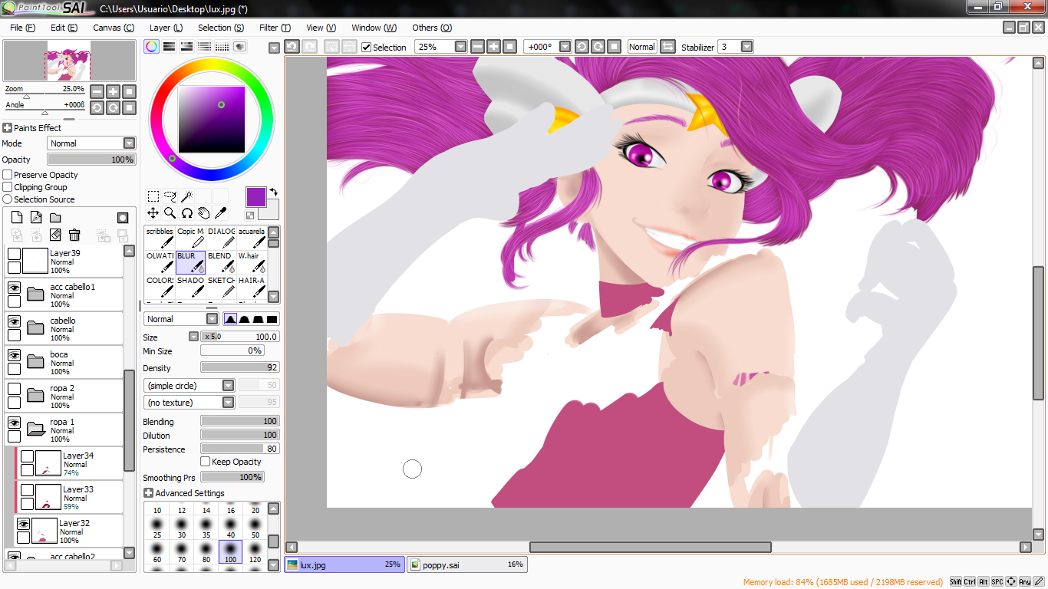Show the HSV slider panel
The image size is (1048, 589).
pos(186,47)
